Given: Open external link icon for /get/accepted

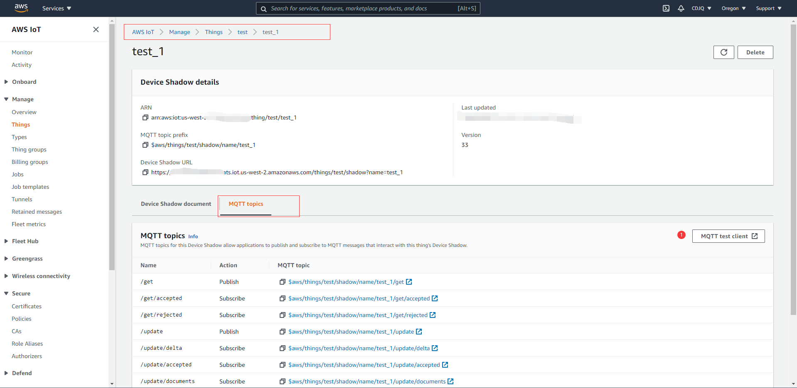Looking at the screenshot, I should 435,298.
